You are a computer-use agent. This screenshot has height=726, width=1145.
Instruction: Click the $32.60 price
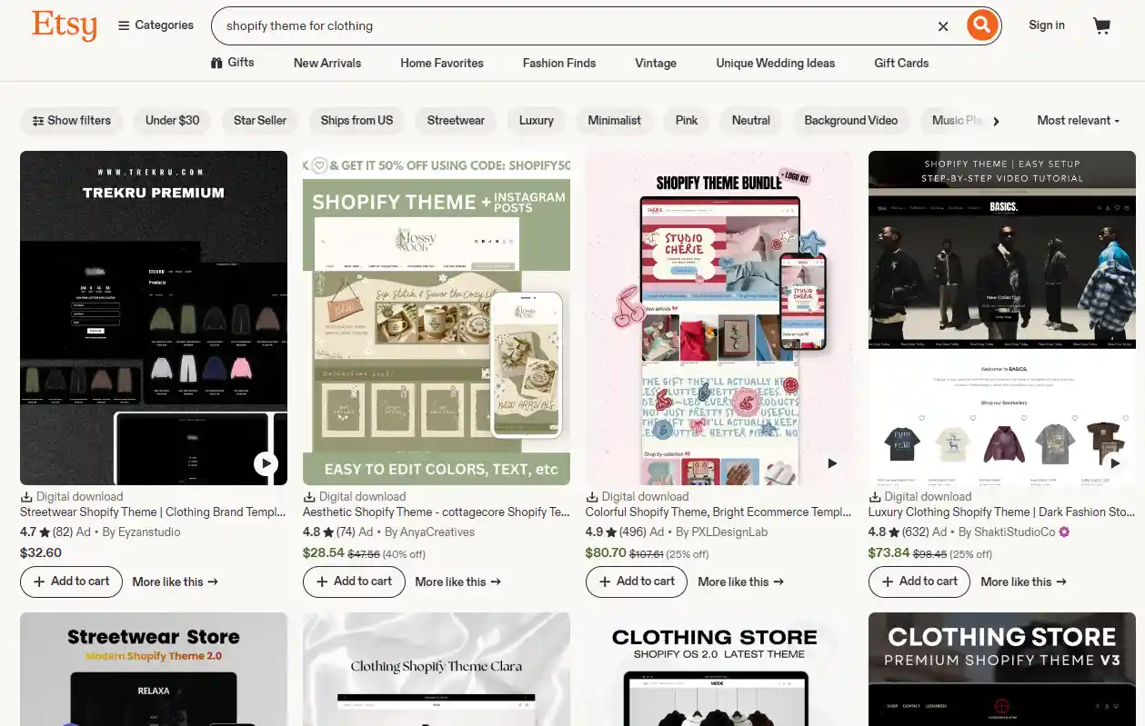[x=41, y=552]
